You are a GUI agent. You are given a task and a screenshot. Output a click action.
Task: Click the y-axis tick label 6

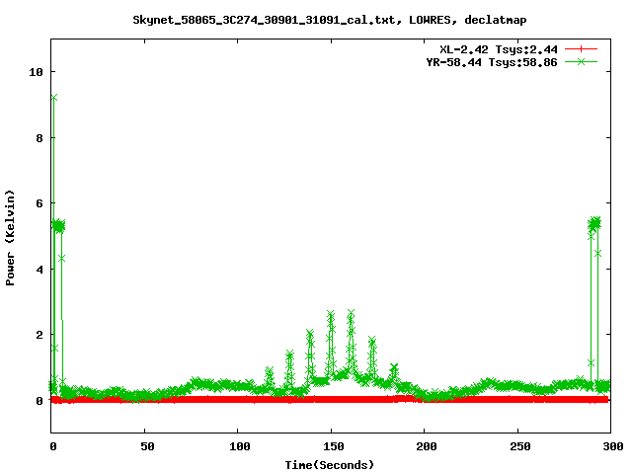[x=39, y=203]
